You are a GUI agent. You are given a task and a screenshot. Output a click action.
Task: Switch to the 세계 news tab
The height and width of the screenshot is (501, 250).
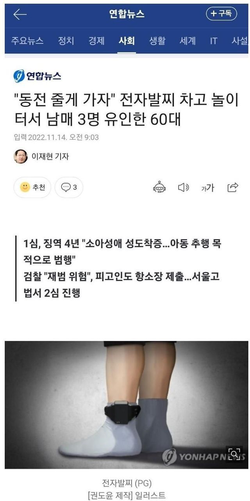click(187, 41)
